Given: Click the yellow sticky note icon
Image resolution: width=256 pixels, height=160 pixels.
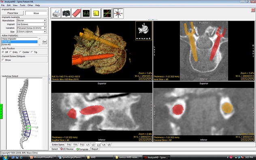Looking at the screenshot, I should point(96,13).
